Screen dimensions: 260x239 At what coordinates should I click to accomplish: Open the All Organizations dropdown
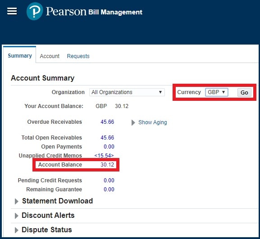click(x=127, y=92)
